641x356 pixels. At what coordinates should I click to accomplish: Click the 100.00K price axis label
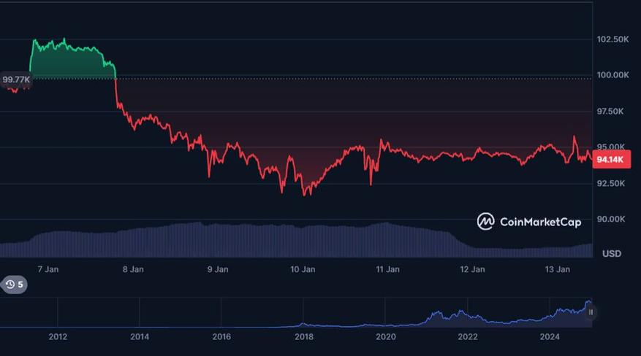(612, 75)
